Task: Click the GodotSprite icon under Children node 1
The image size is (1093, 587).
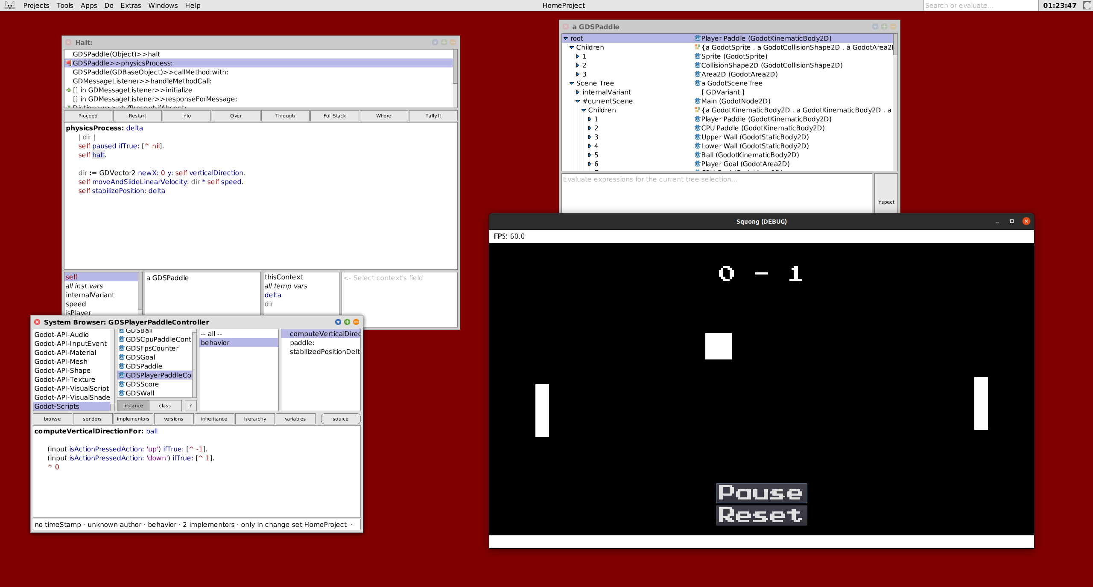Action: 696,55
